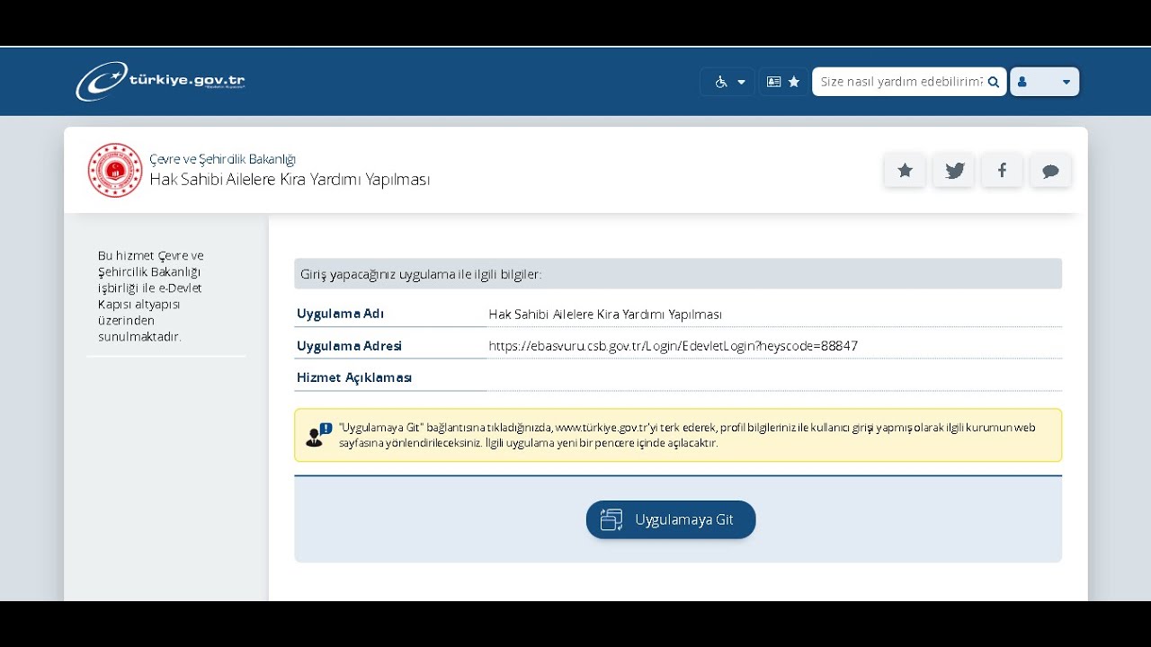Click the yellow redirect notice text

coord(687,435)
